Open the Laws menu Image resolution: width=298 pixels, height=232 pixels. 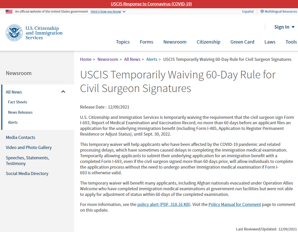coord(270,42)
